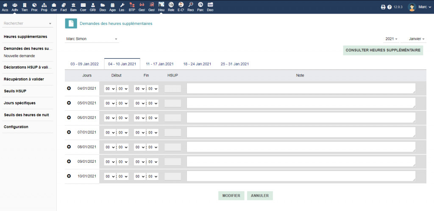
Task: Open Fin minutes dropdown for 10/01/2021
Action: tap(153, 176)
